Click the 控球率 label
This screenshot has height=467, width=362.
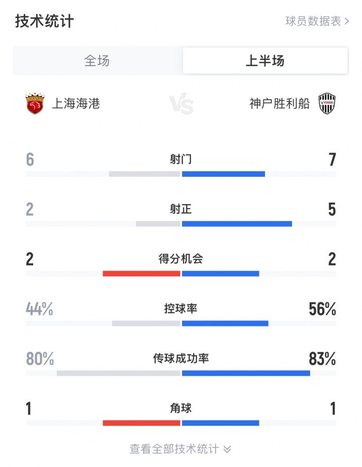coord(180,308)
